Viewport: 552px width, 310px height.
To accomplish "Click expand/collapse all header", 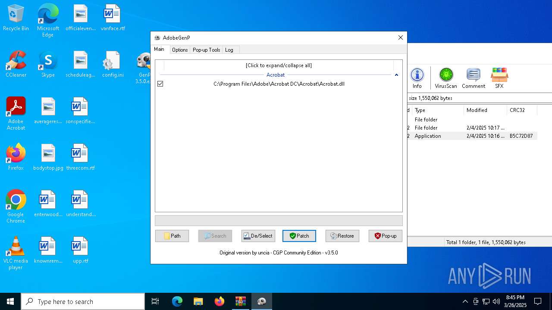I will [279, 65].
